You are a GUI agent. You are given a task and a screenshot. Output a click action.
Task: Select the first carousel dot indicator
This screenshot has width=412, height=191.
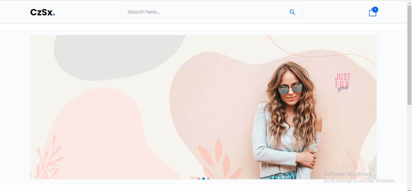199,179
